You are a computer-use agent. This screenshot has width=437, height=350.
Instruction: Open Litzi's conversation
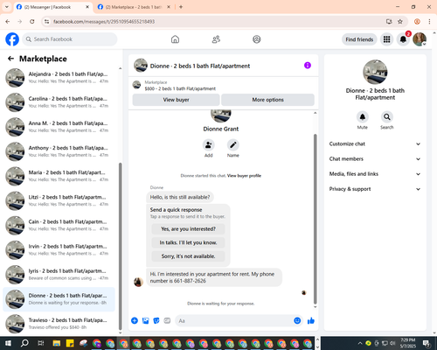click(59, 200)
